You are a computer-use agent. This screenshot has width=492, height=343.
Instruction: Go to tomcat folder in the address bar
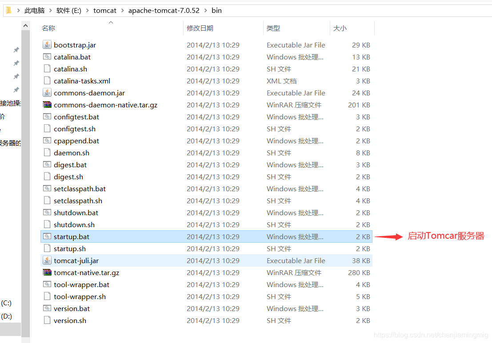[x=105, y=11]
